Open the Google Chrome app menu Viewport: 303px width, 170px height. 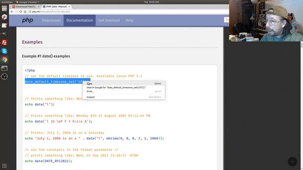pos(27,2)
